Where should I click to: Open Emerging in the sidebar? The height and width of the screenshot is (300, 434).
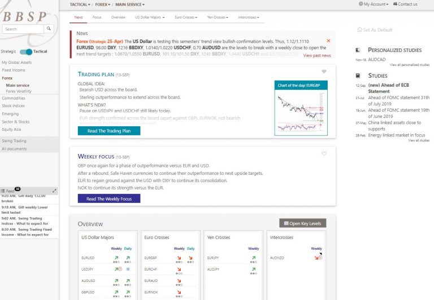pyautogui.click(x=10, y=113)
